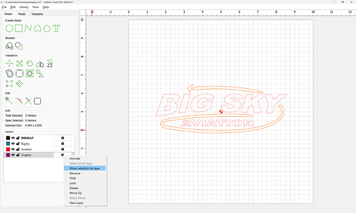The image size is (356, 213).
Task: Select the Circular array tool
Action: coord(20,83)
